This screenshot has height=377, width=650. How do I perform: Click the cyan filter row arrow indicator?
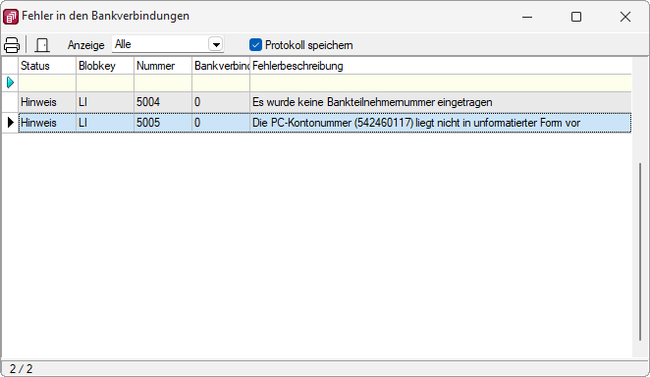click(x=11, y=82)
